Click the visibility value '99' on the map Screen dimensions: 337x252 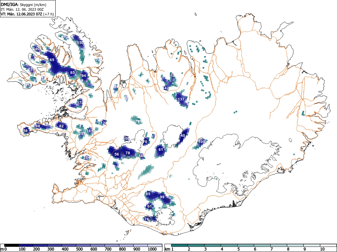coord(162,197)
